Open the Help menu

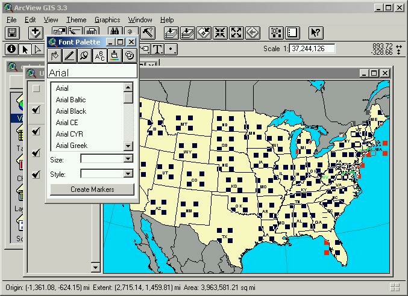point(167,20)
